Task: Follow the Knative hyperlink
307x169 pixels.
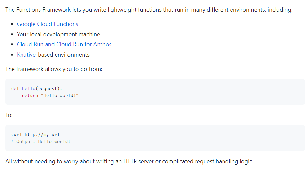Action: pyautogui.click(x=27, y=55)
